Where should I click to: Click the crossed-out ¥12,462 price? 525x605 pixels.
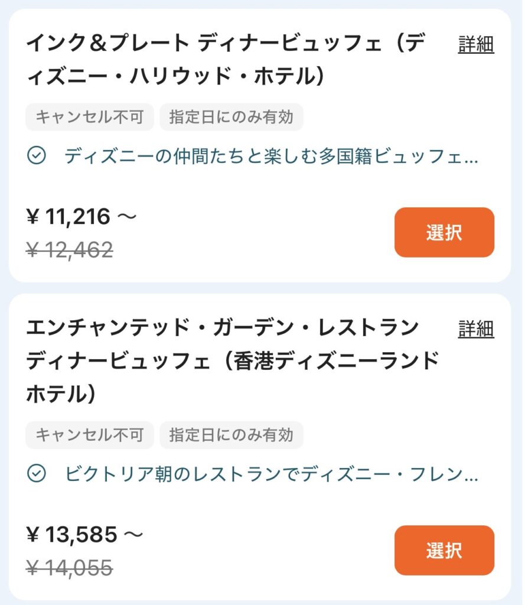coord(70,250)
